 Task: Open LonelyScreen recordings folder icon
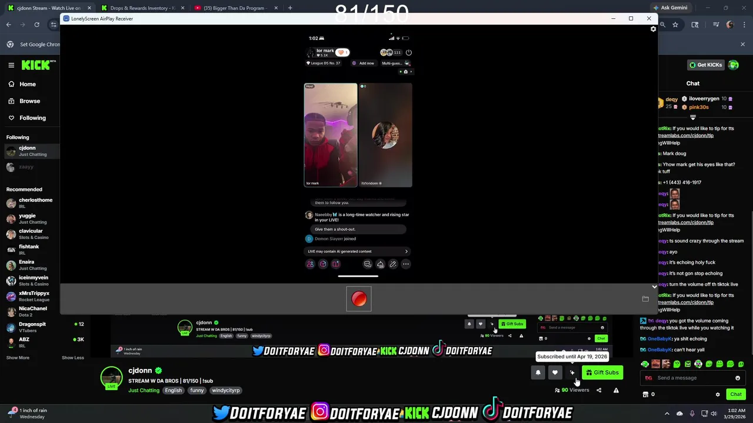(x=645, y=299)
